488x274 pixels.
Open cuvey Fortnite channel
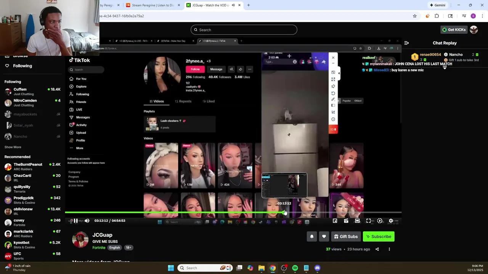[x=32, y=223]
